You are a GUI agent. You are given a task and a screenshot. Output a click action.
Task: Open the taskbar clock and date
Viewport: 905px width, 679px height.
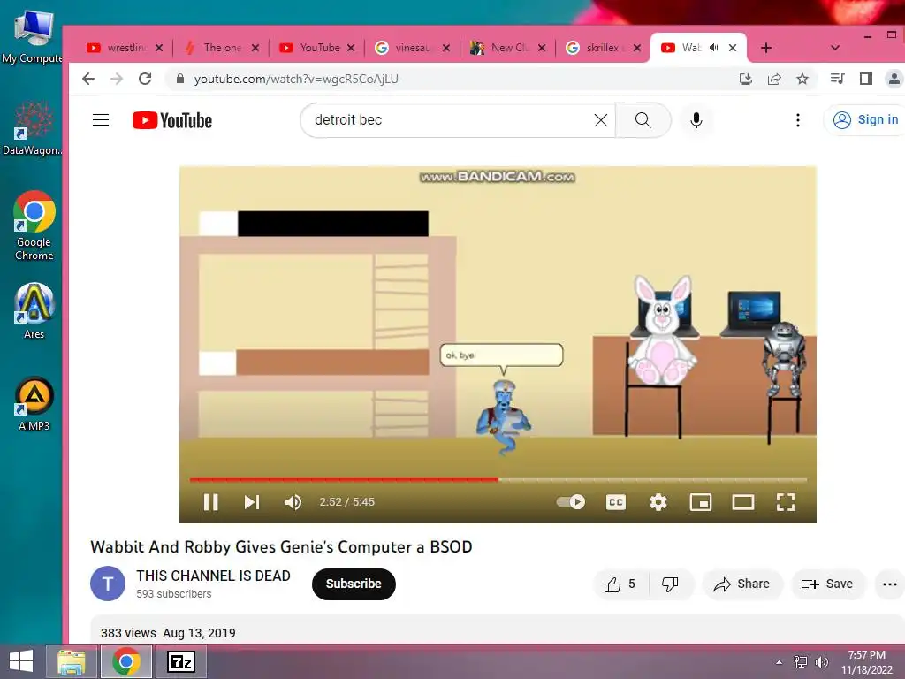(x=866, y=662)
